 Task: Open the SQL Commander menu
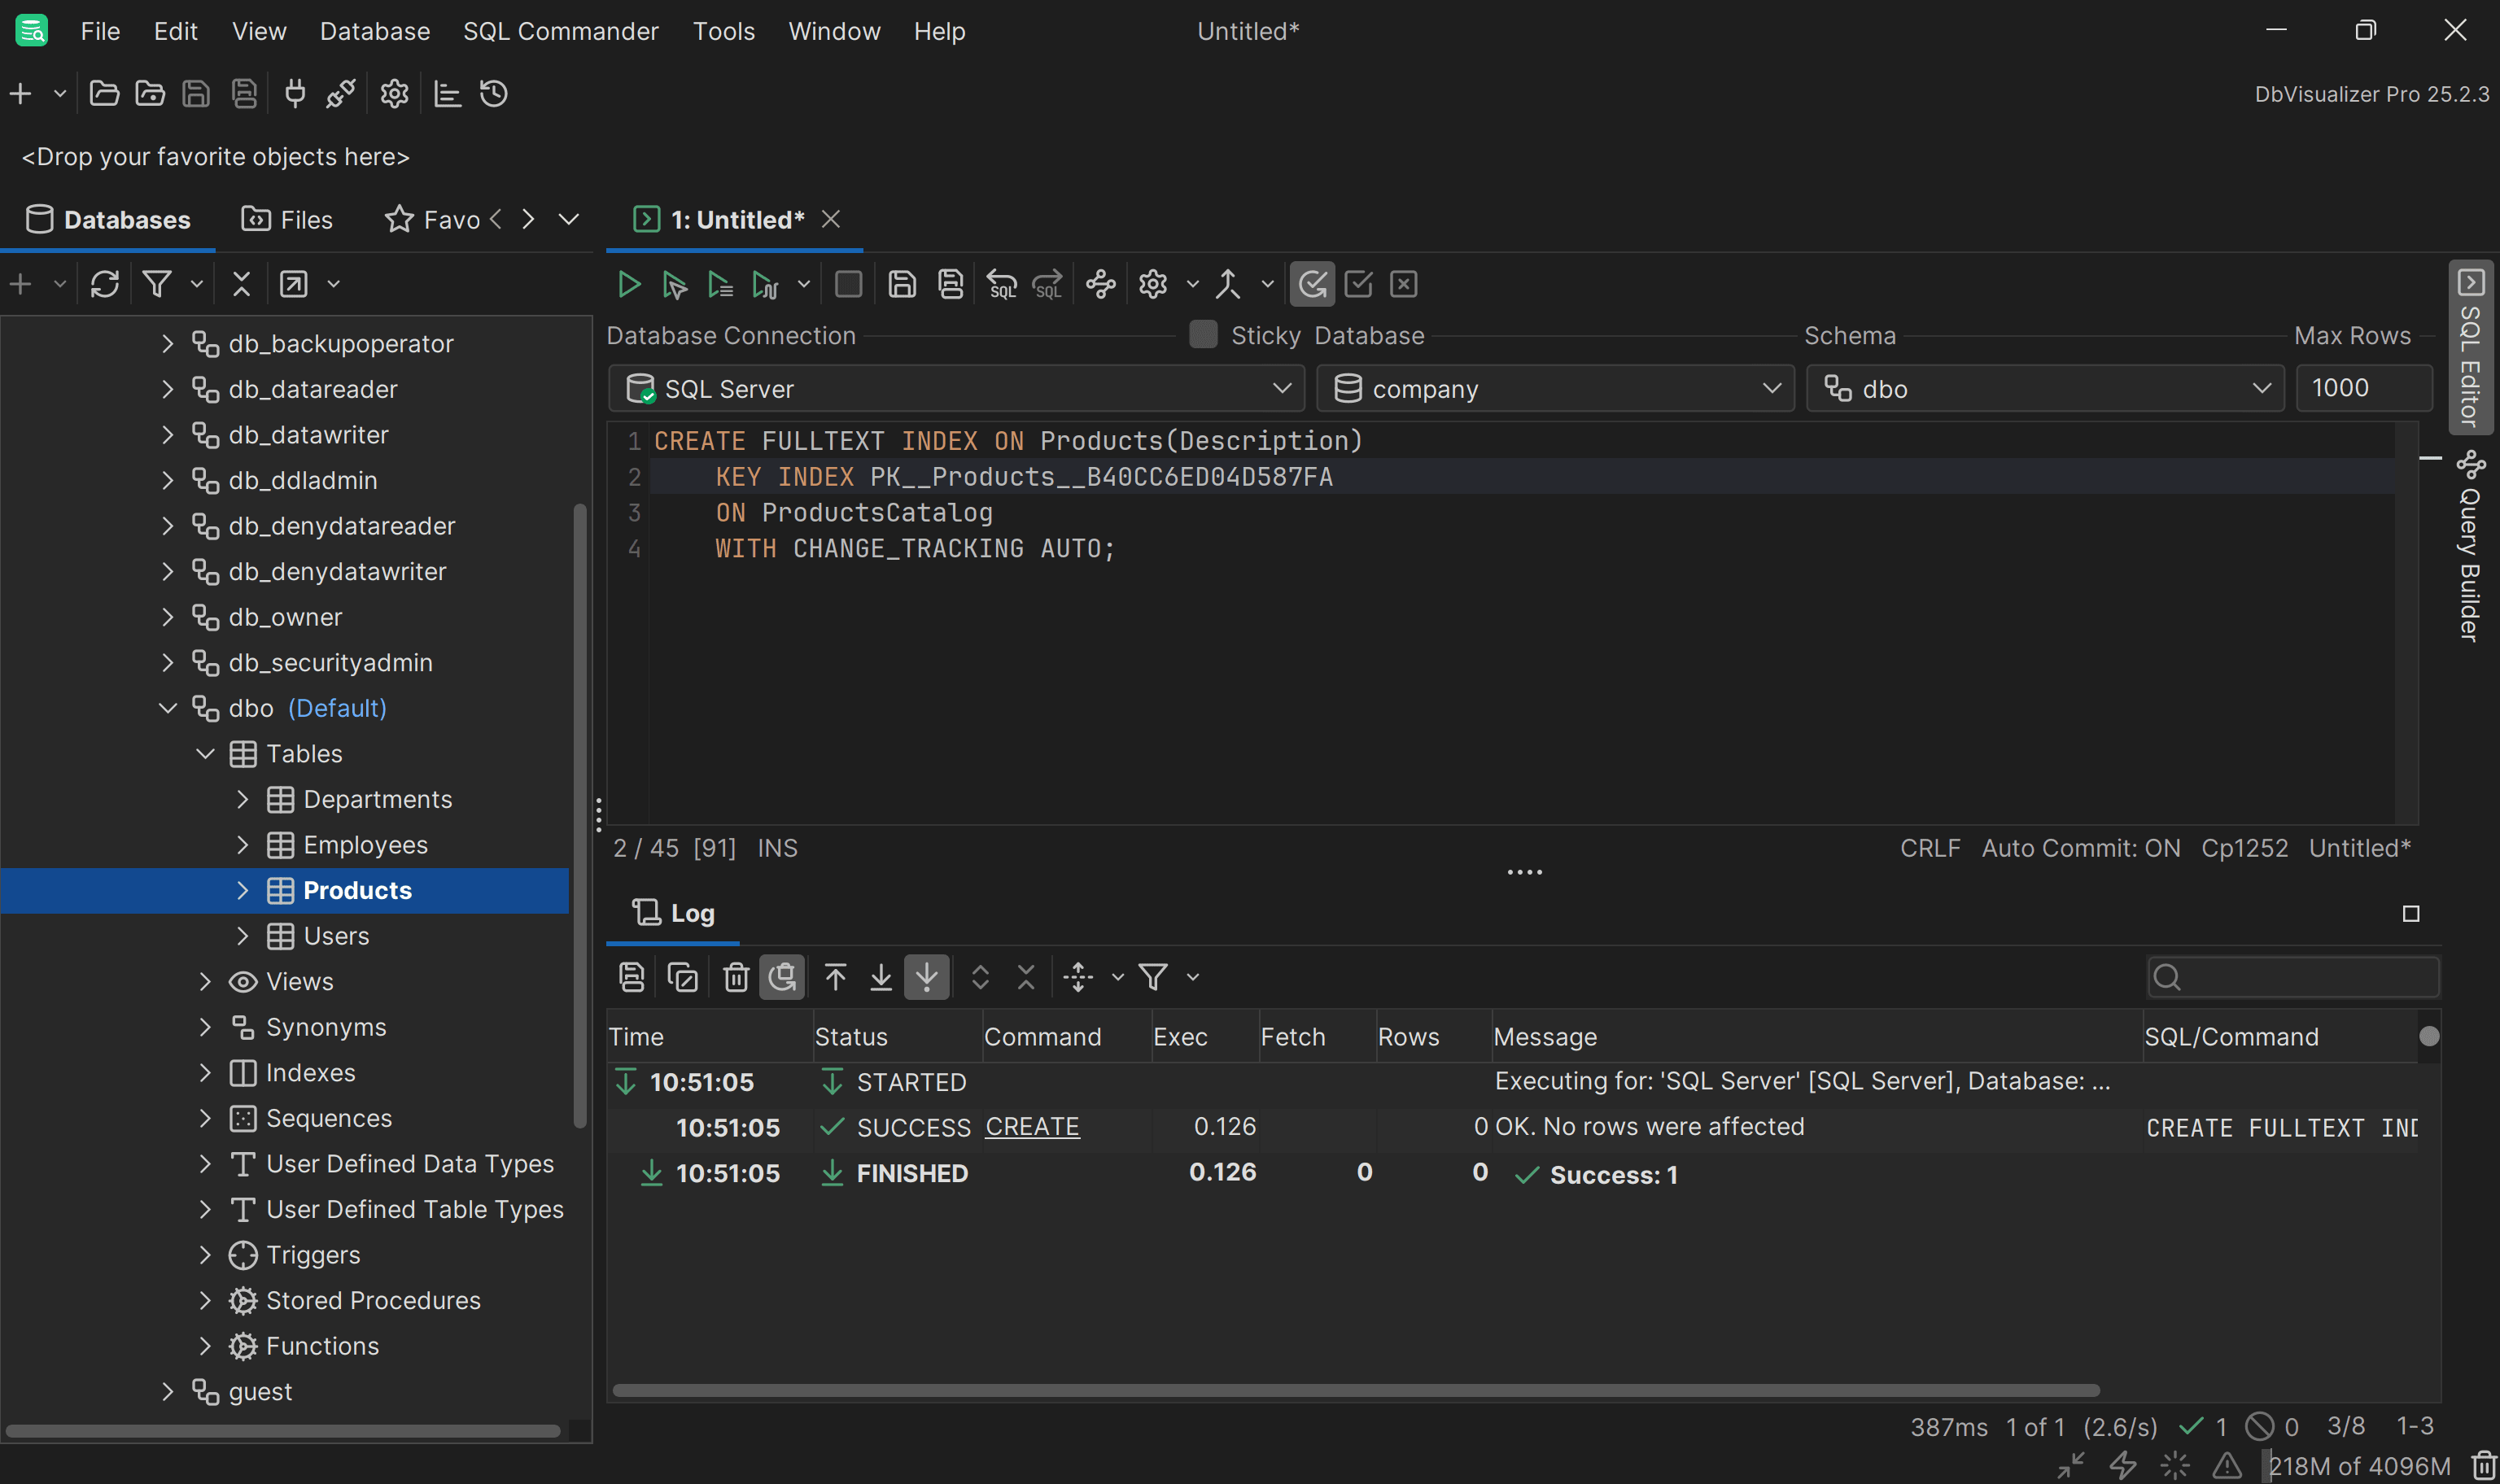click(x=561, y=31)
